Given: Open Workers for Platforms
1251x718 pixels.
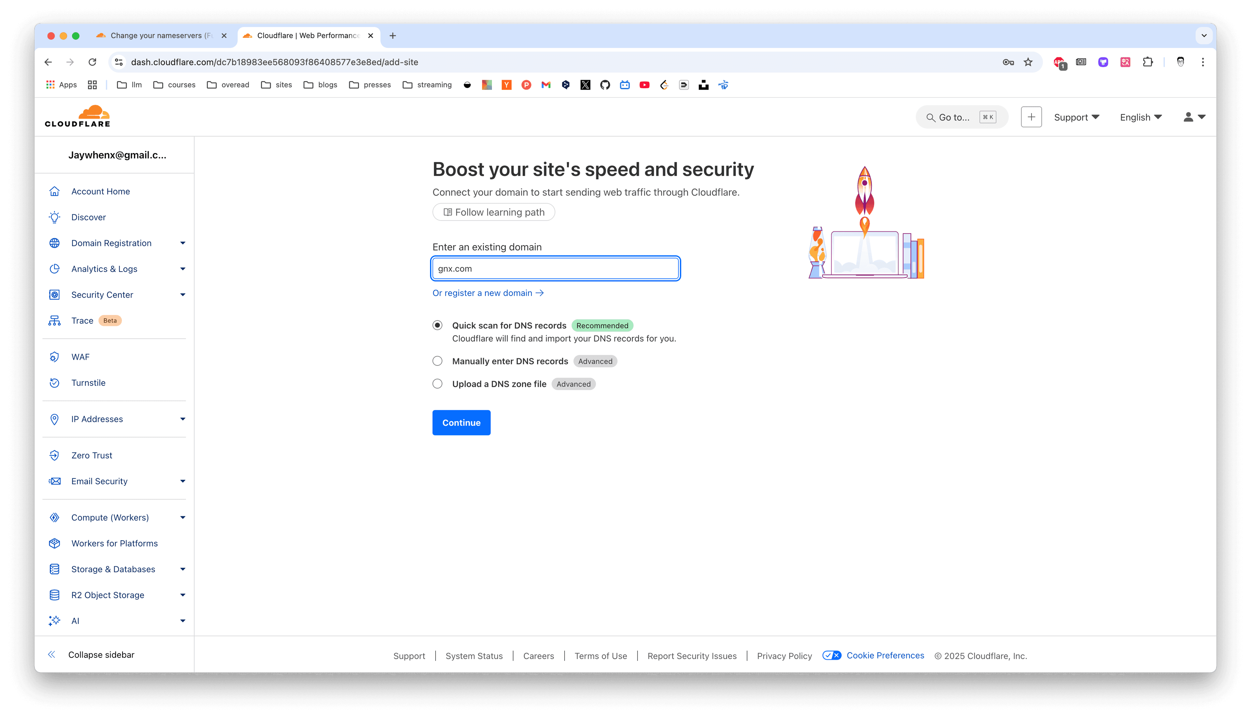Looking at the screenshot, I should (x=114, y=543).
